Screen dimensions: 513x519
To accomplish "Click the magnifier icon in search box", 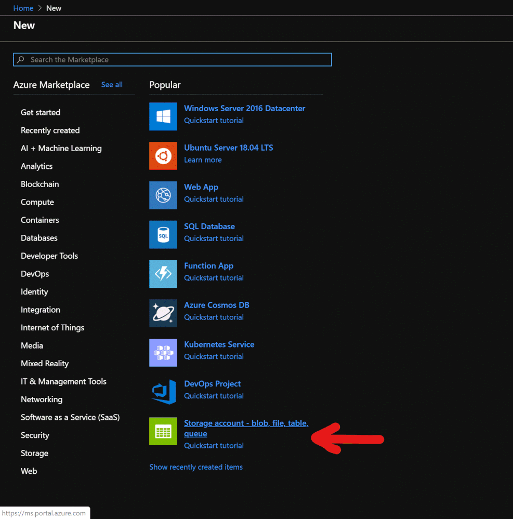I will [x=21, y=60].
